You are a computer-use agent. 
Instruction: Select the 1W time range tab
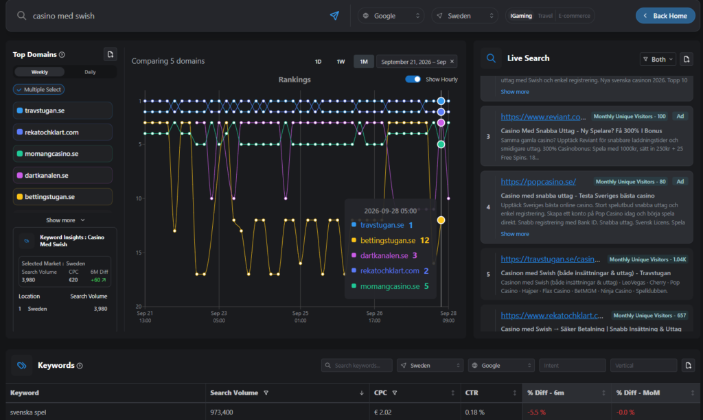point(341,61)
